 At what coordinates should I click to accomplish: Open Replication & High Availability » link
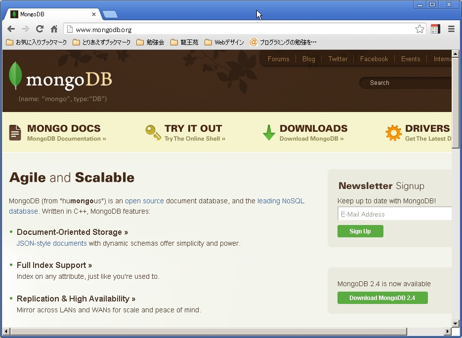point(76,299)
